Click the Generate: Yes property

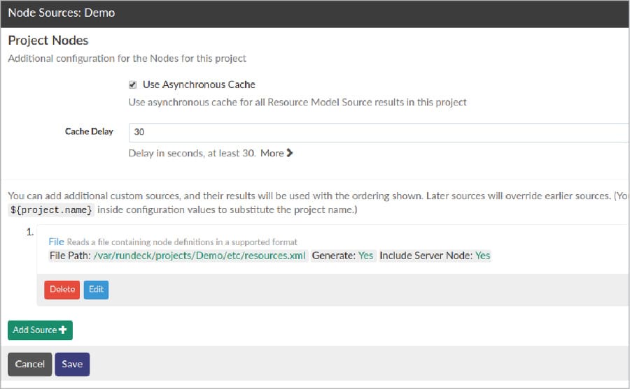tap(343, 256)
